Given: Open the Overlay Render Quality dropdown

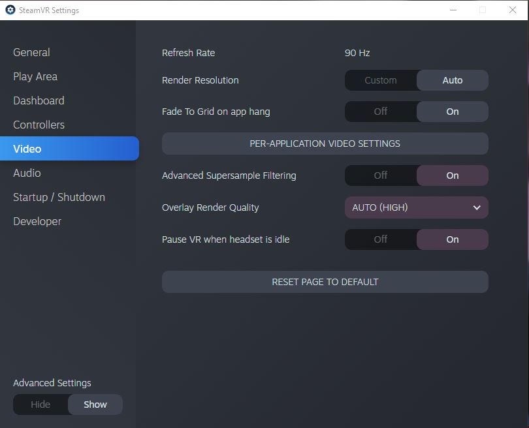Looking at the screenshot, I should (416, 207).
